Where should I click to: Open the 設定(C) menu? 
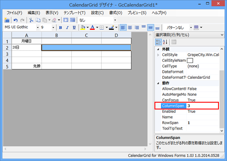tap(97, 13)
